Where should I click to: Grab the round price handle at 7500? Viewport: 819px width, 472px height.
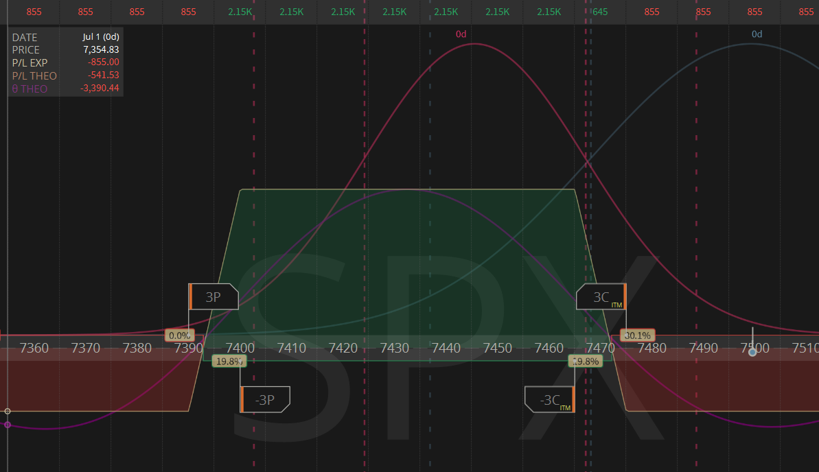pyautogui.click(x=752, y=353)
